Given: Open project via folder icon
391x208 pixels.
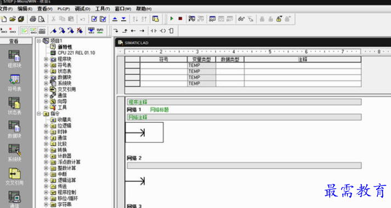Looking at the screenshot, I should pyautogui.click(x=13, y=19).
